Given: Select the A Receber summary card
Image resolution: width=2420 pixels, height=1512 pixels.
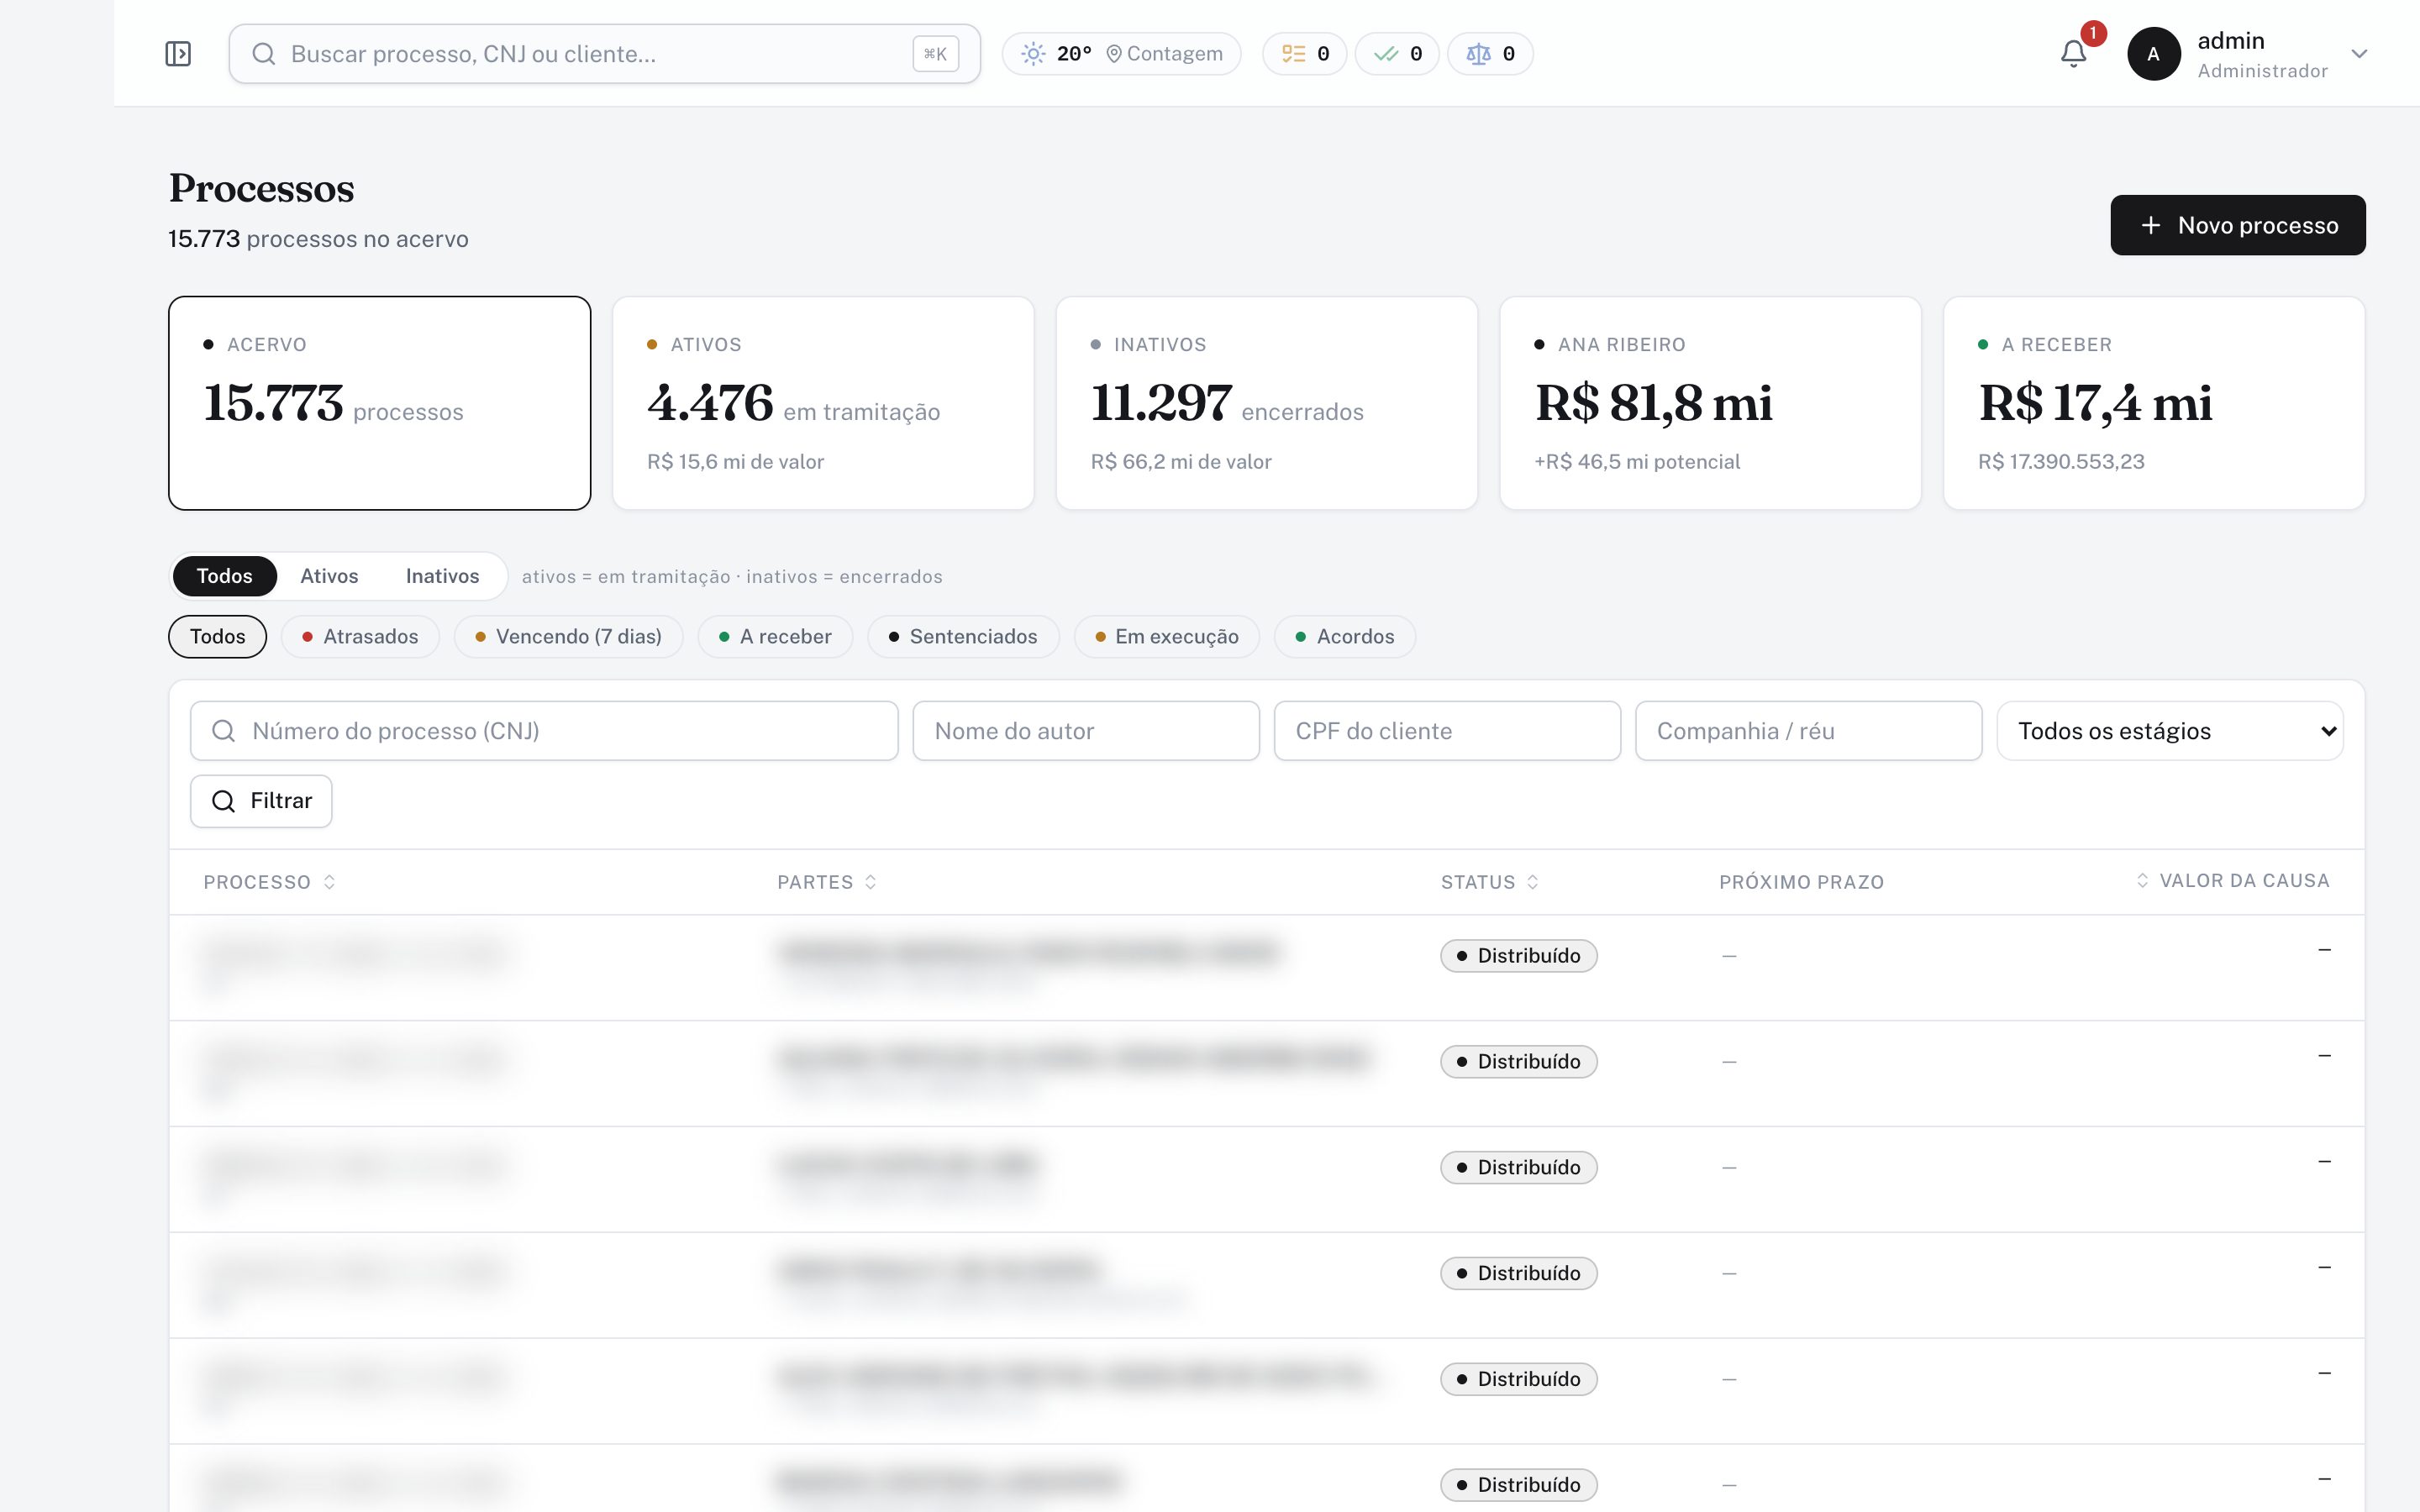Looking at the screenshot, I should (2154, 403).
